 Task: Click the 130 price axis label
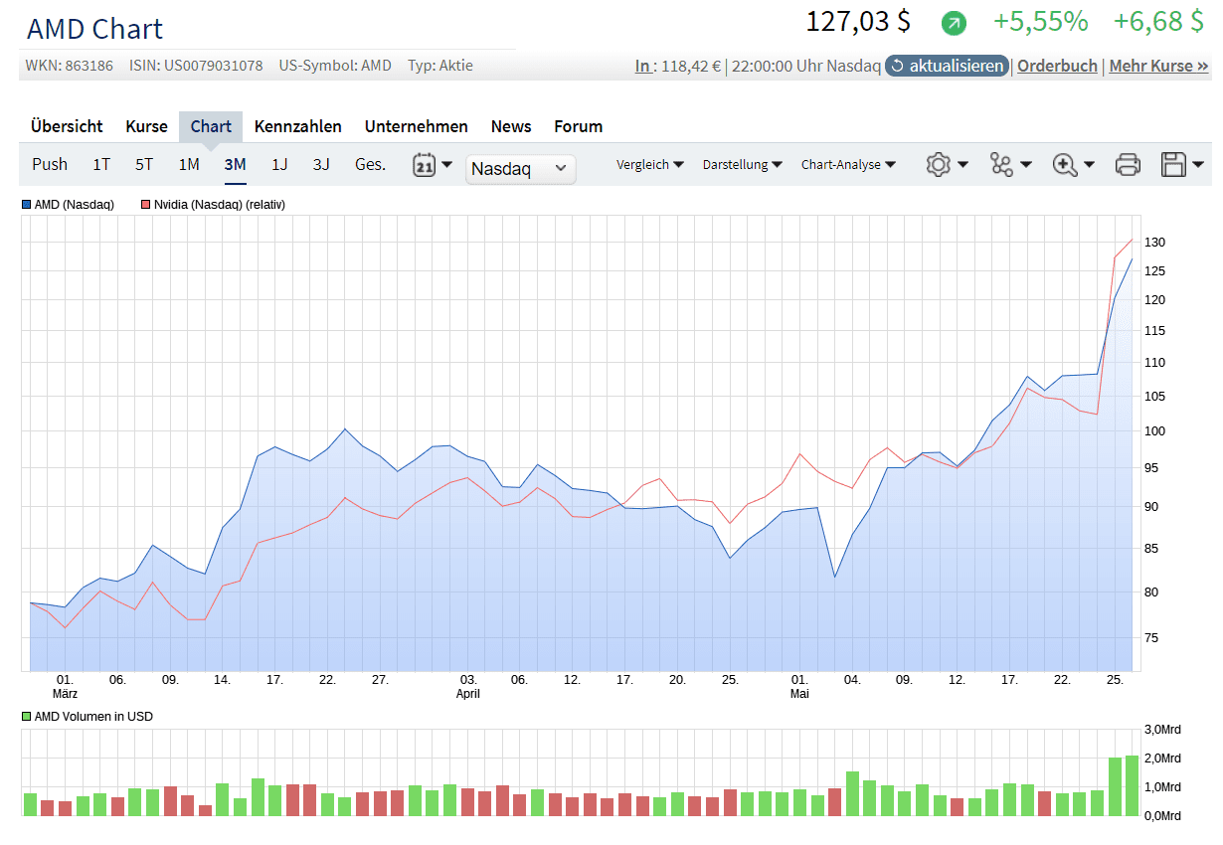coord(1153,243)
